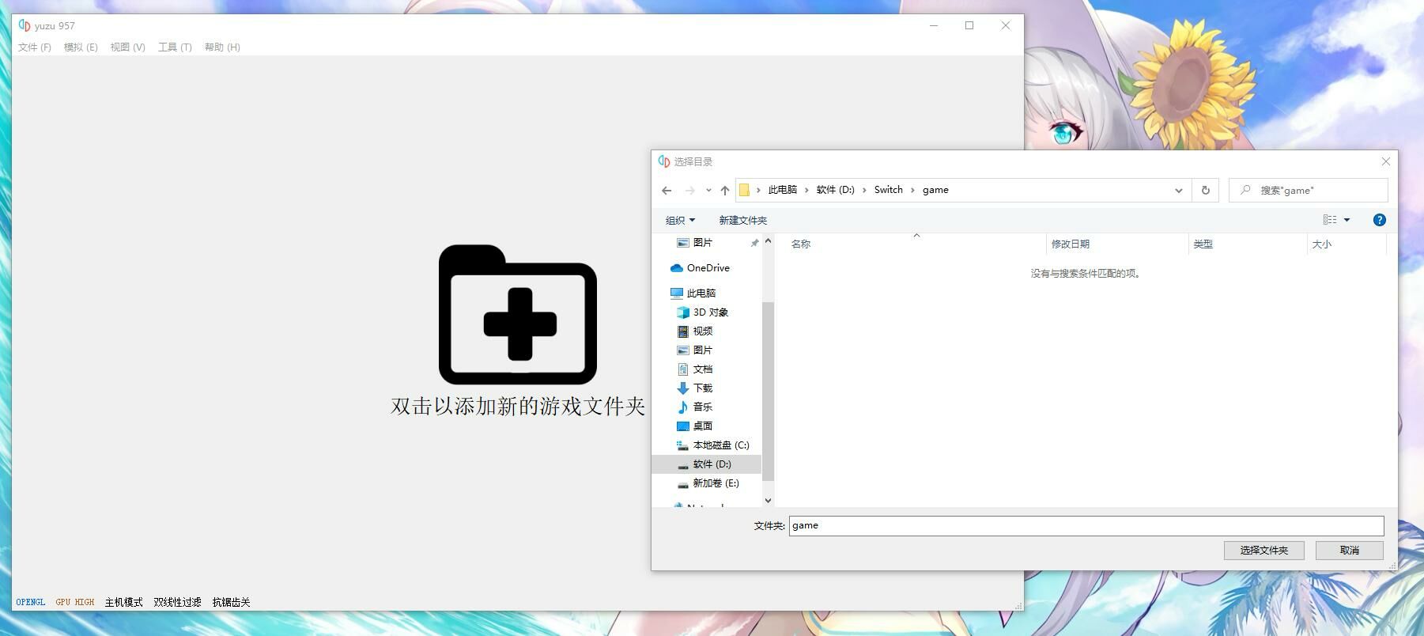Click the 文件夹 name input field
This screenshot has height=636, width=1424.
click(x=1086, y=526)
